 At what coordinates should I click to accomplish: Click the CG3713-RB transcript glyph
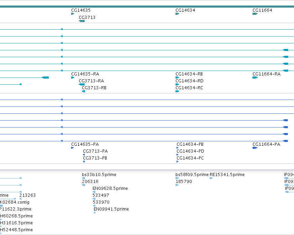[84, 91]
